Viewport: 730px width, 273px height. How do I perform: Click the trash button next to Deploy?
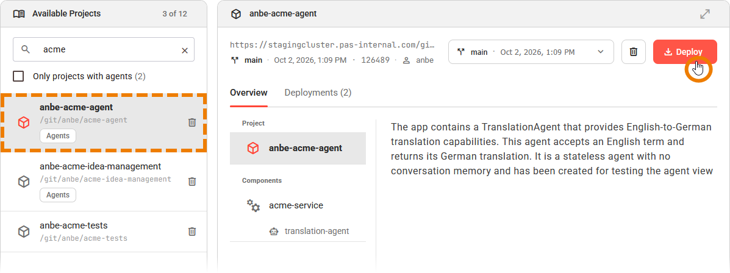tap(633, 52)
